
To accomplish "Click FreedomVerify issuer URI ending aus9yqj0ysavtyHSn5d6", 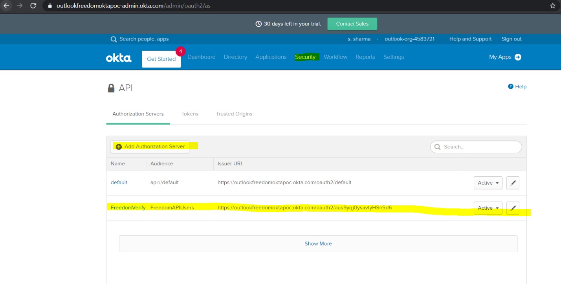I will (x=305, y=207).
